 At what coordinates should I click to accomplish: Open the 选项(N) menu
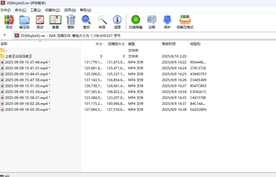70,10
